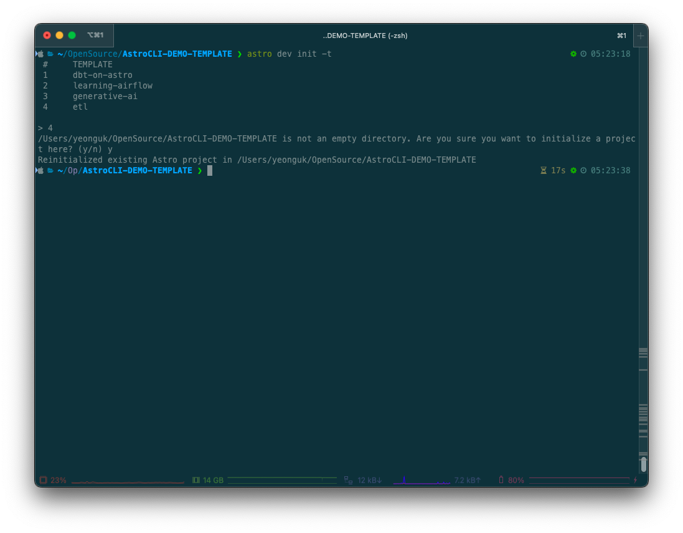
Task: Click the Apple logo on second prompt line
Action: pos(40,171)
